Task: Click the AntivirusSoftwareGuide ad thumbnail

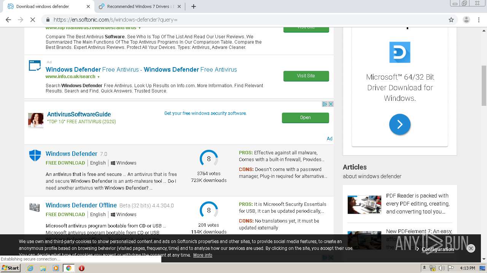Action: pos(36,120)
